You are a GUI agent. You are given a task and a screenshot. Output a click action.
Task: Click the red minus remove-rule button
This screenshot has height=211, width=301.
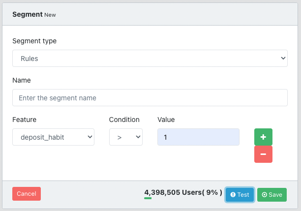tap(263, 154)
